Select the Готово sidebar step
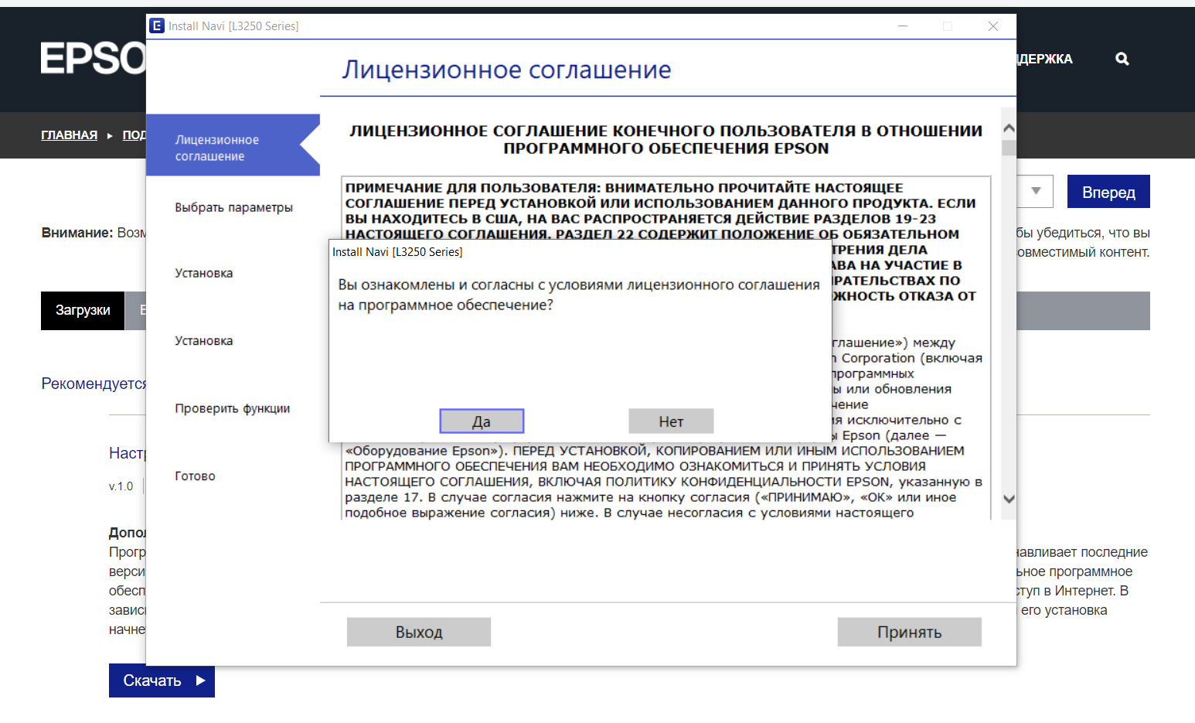 coord(195,476)
